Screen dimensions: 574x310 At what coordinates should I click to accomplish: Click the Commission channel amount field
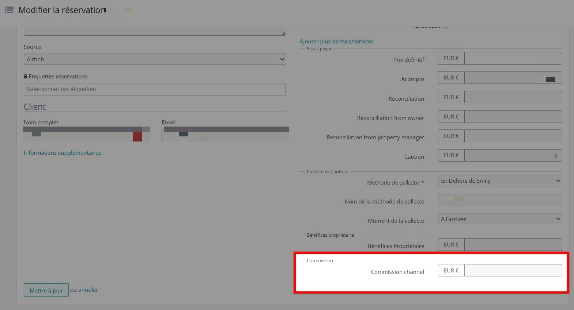[513, 271]
